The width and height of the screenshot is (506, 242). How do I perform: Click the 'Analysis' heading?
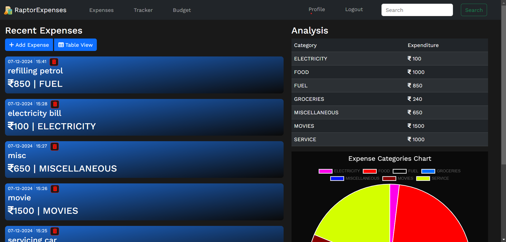[x=310, y=31]
